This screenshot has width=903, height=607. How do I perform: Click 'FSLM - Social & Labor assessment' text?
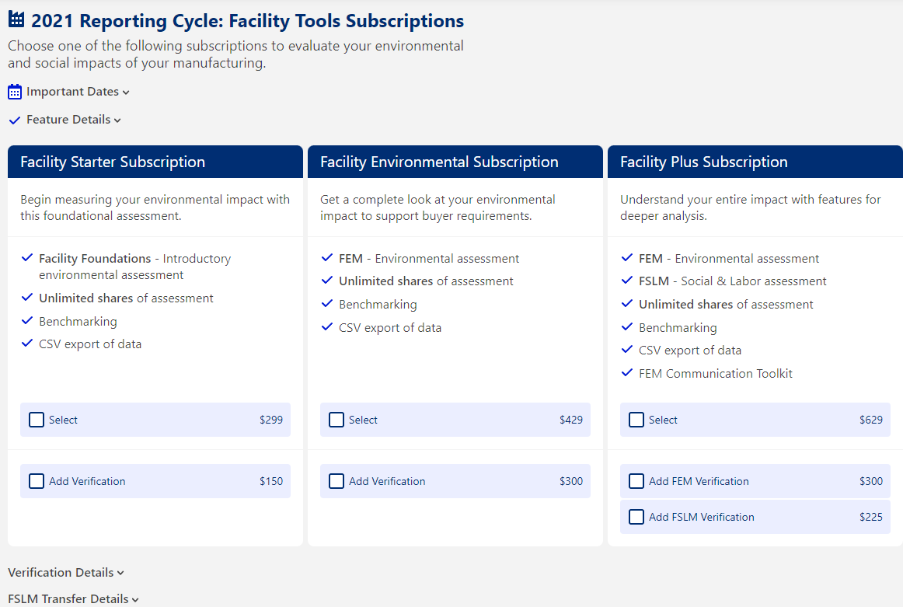(x=733, y=281)
